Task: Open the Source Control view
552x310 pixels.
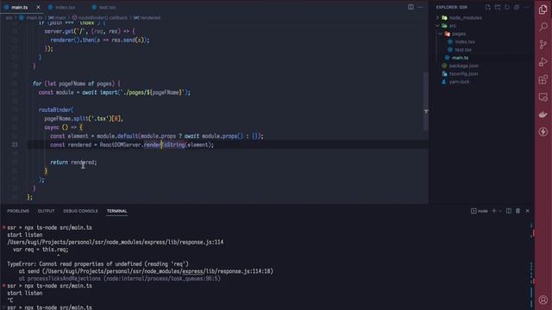Action: coord(543,44)
